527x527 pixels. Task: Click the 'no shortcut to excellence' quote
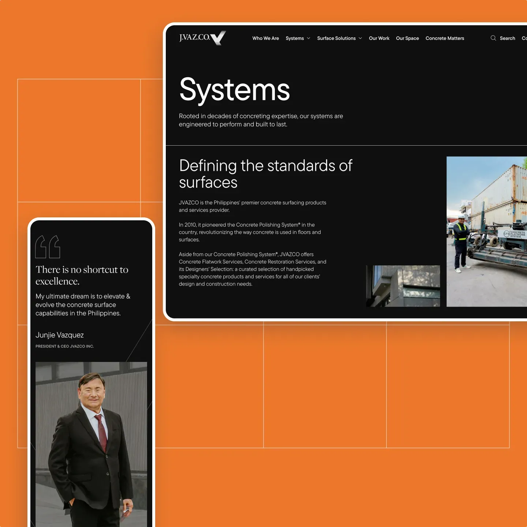pyautogui.click(x=82, y=275)
